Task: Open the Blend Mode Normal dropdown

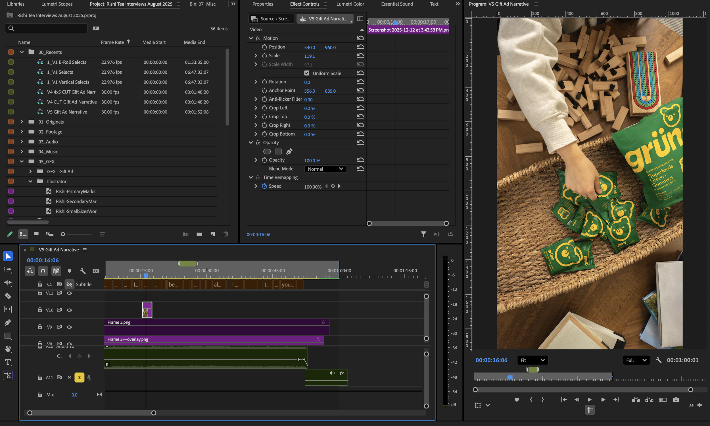Action: [325, 169]
